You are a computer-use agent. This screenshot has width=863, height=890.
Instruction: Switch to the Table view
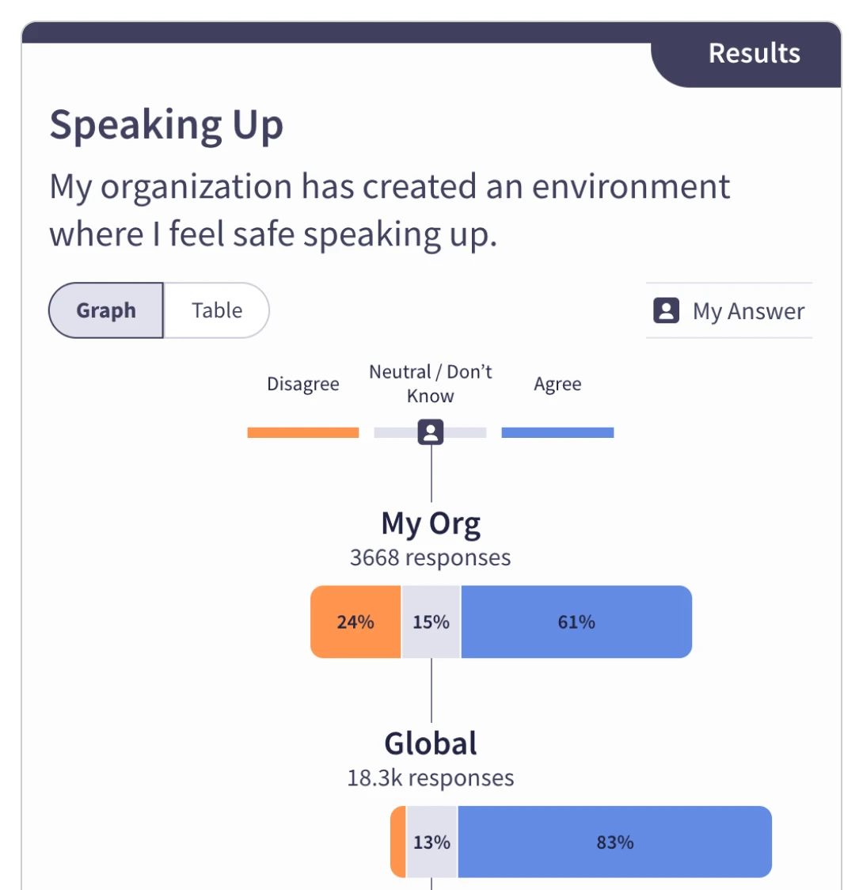pyautogui.click(x=216, y=310)
